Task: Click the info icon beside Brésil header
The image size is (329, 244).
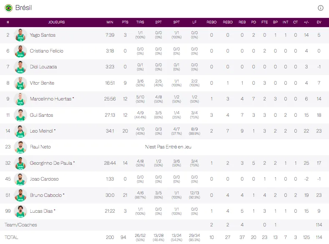Action: pos(321,8)
